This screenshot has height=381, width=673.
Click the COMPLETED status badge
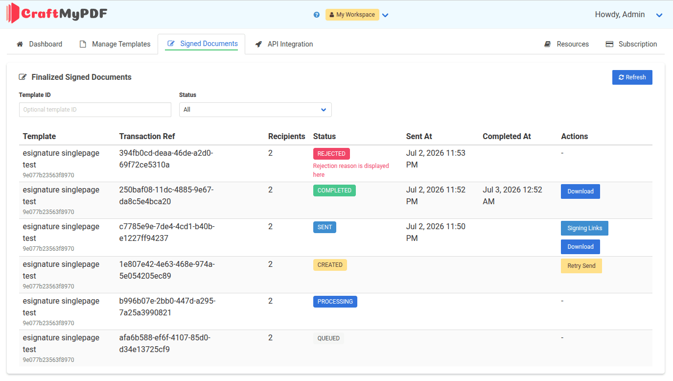click(334, 190)
